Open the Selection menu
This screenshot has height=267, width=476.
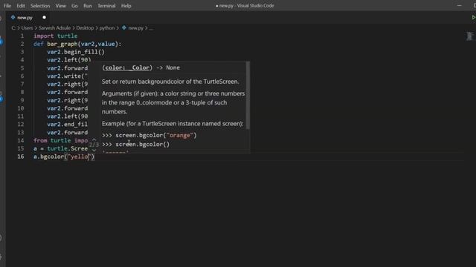click(40, 6)
